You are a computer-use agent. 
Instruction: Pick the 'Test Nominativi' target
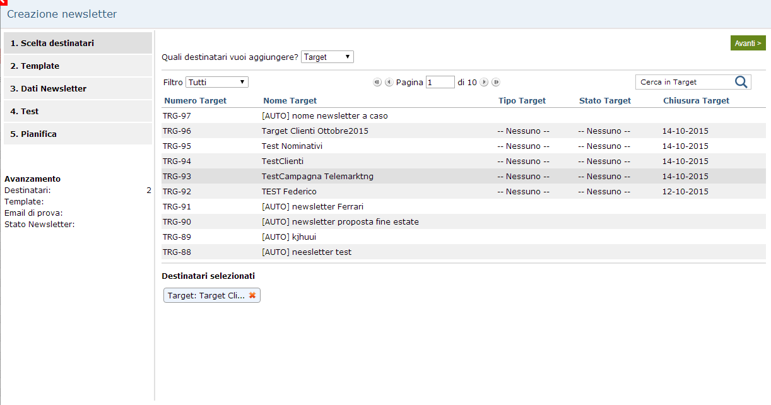[x=292, y=146]
